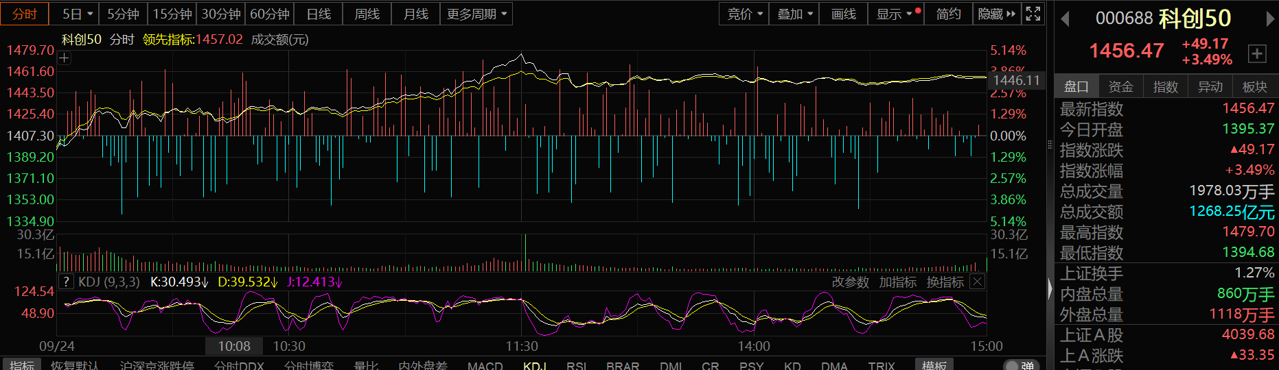Go to next stock with right arrow
The width and height of the screenshot is (1279, 370).
click(x=1269, y=18)
